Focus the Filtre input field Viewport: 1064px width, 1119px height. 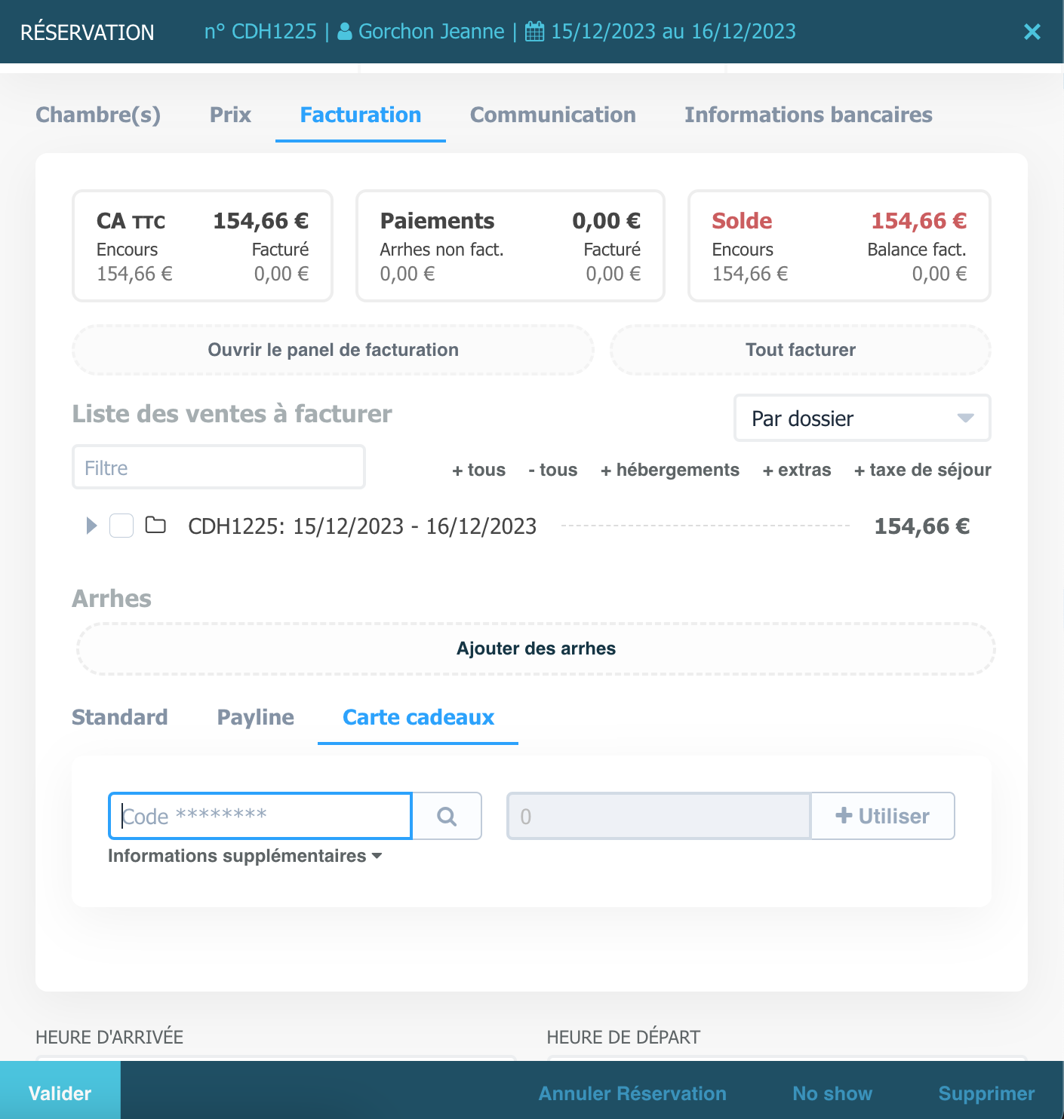pyautogui.click(x=219, y=468)
